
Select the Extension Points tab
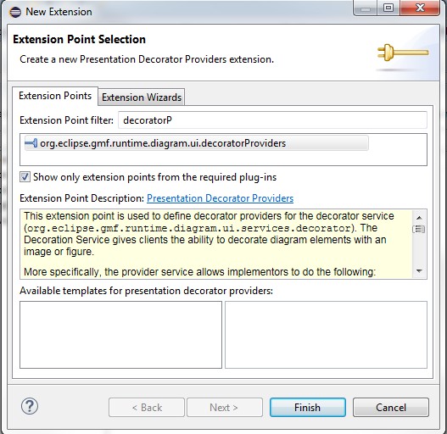point(55,96)
